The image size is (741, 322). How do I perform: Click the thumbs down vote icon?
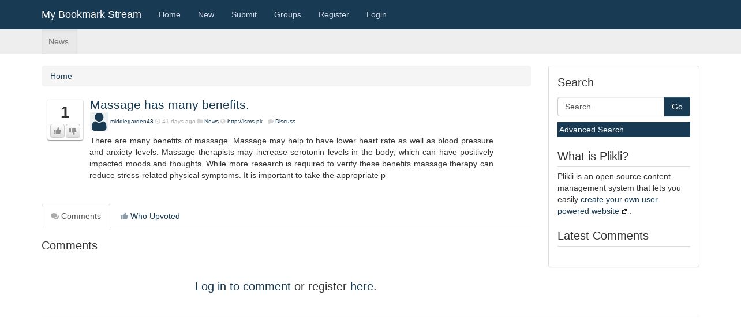(x=73, y=131)
